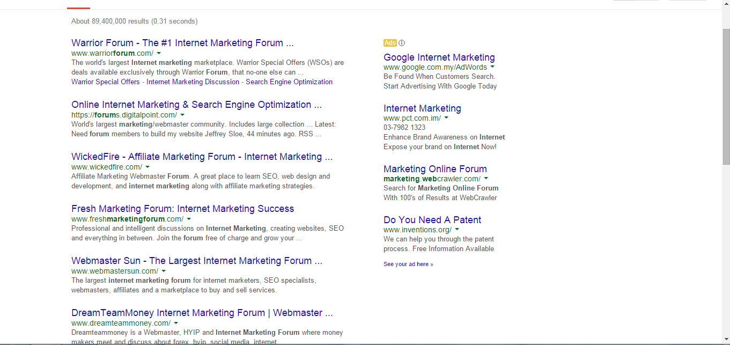Screen dimensions: 730x345
Task: Expand dropdown arrow next to forums.digitalpoint.com
Action: (x=182, y=115)
